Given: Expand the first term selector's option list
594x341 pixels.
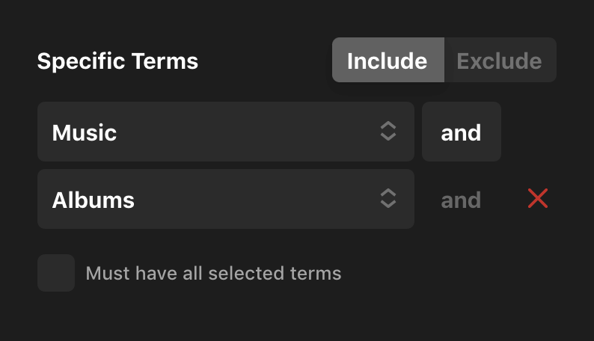Looking at the screenshot, I should pyautogui.click(x=225, y=132).
